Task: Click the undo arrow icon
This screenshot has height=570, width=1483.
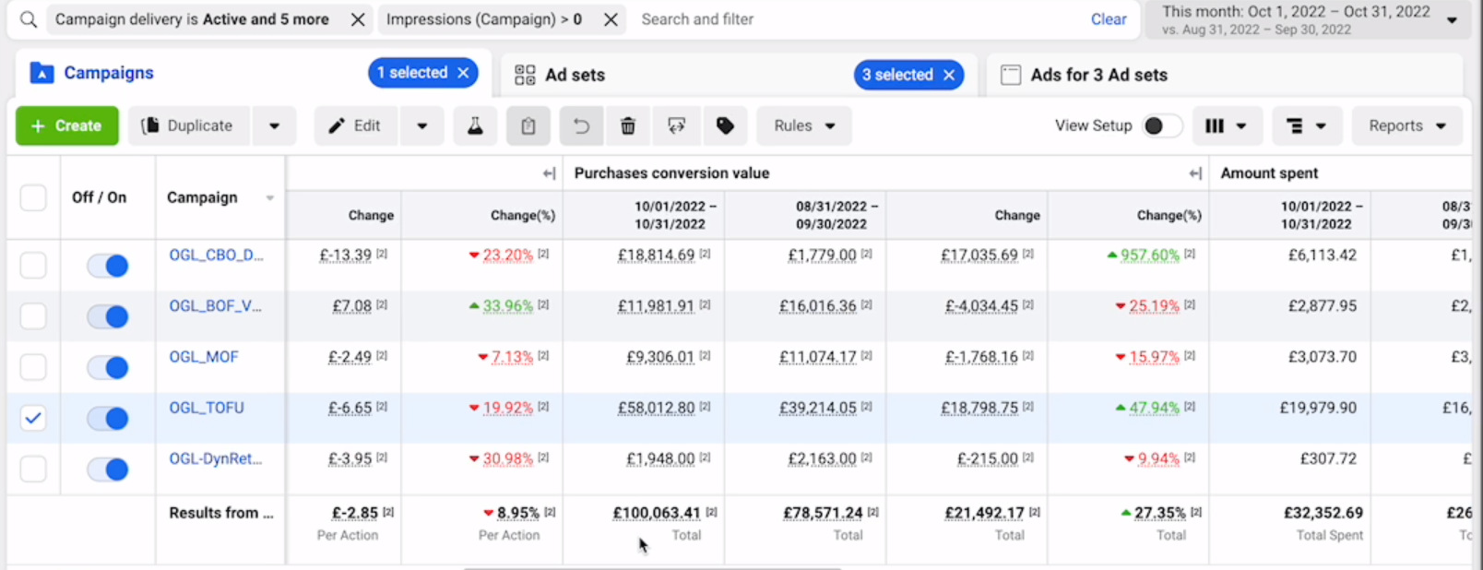Action: point(581,125)
